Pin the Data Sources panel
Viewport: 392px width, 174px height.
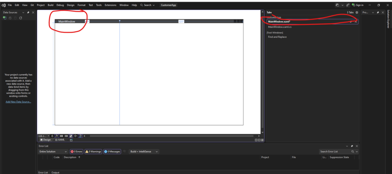click(28, 13)
